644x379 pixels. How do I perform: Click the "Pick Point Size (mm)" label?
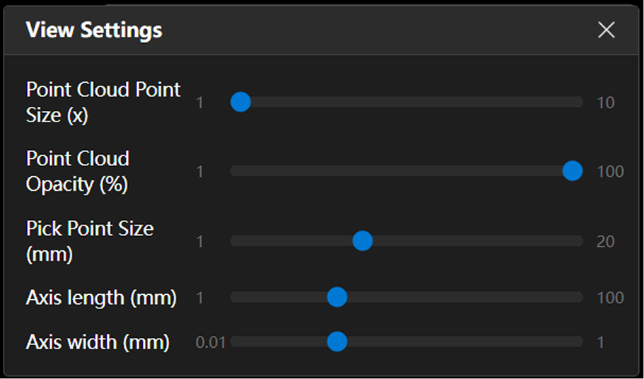click(x=90, y=241)
